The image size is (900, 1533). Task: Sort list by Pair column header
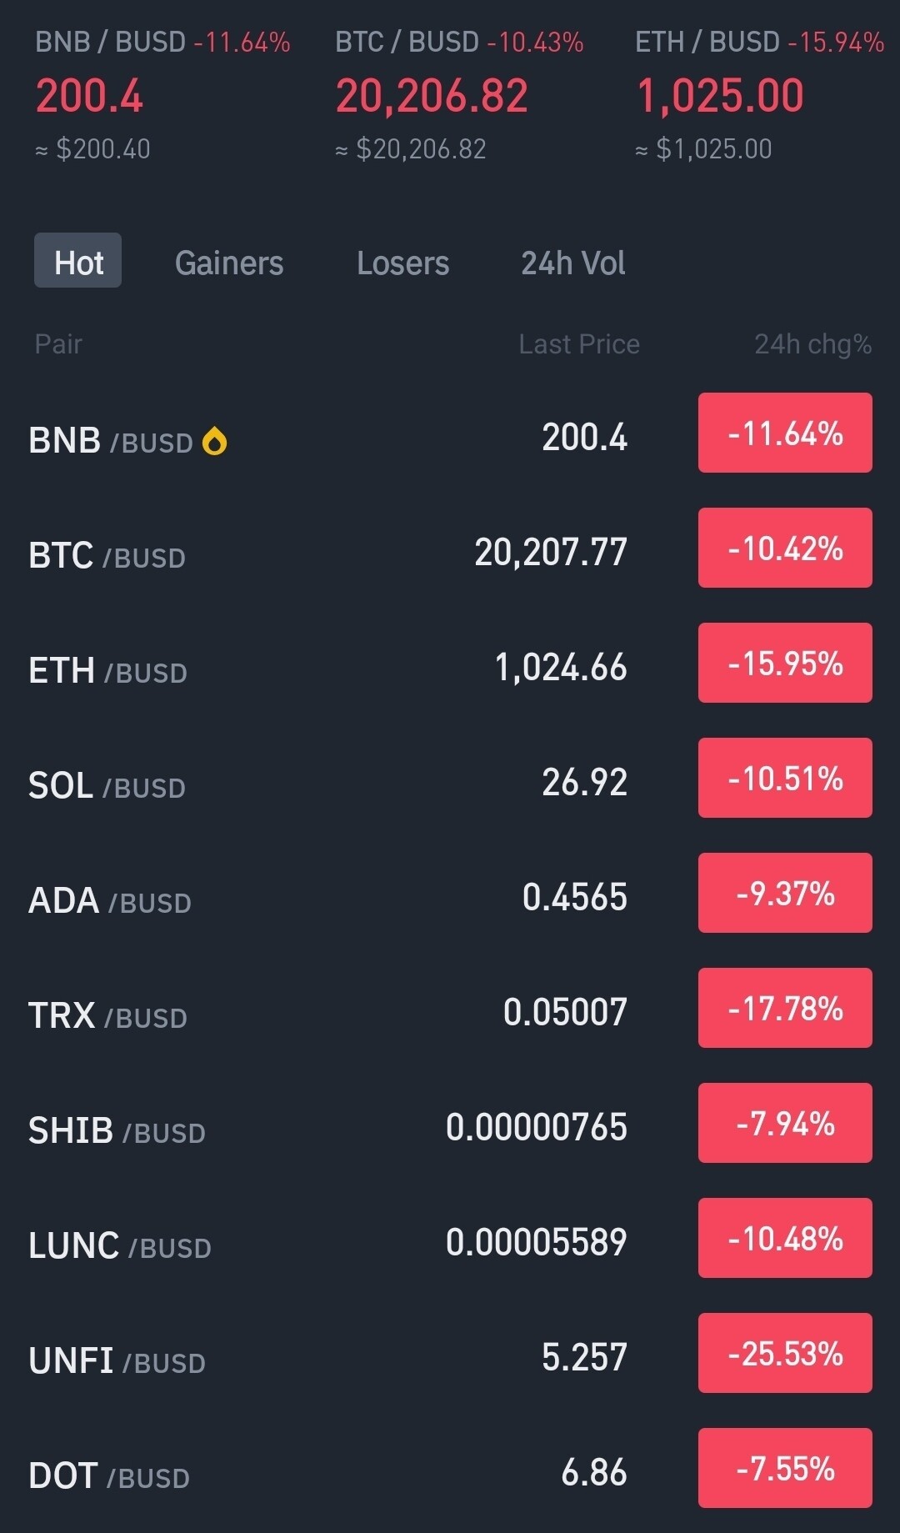click(58, 344)
